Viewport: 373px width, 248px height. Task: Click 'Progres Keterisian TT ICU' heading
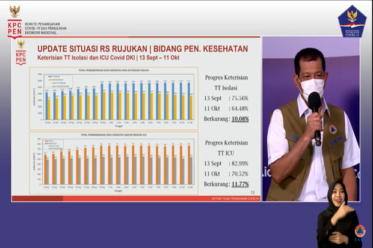(x=226, y=148)
